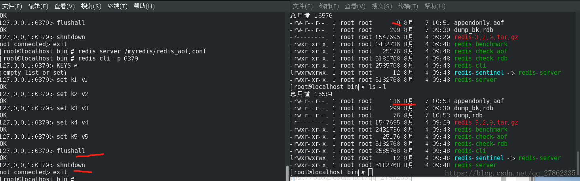Open 文件(F) menu in left terminal
Image resolution: width=580 pixels, height=181 pixels.
tap(13, 6)
